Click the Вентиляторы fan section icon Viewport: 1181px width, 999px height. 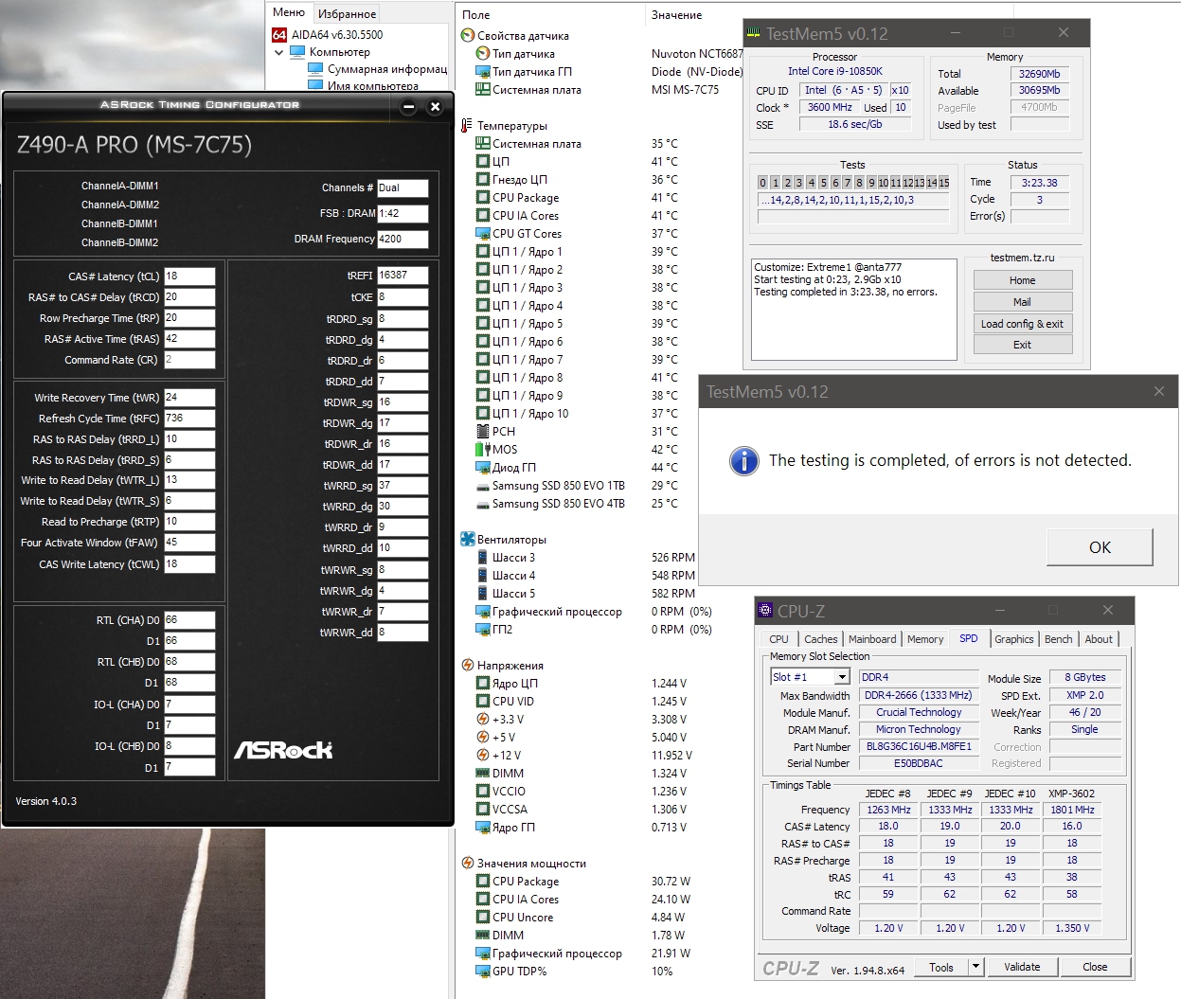point(467,540)
